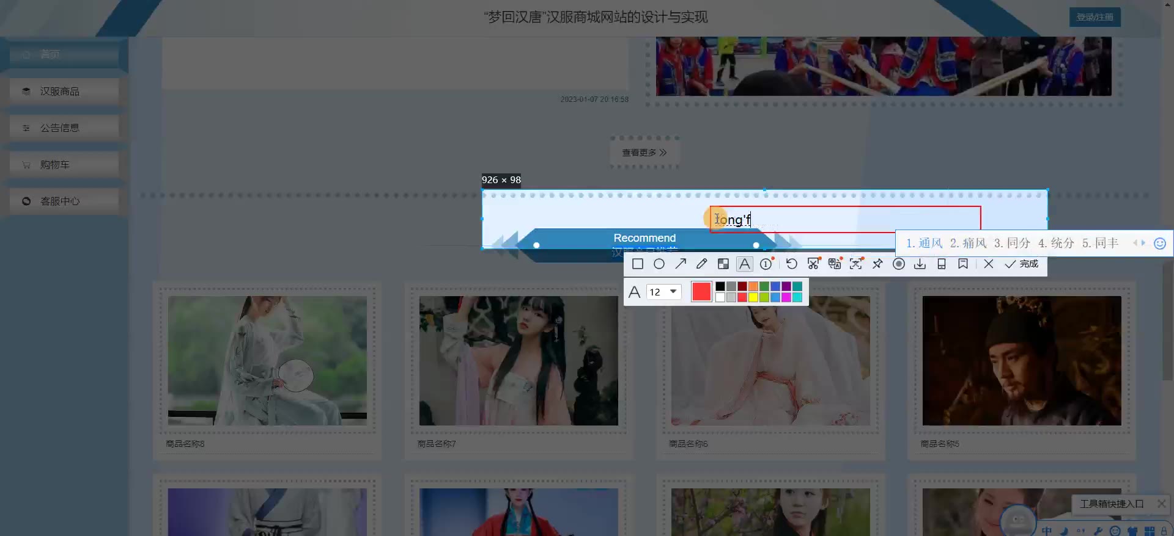The width and height of the screenshot is (1174, 536).
Task: Click the 商品名称8 product label
Action: point(185,444)
